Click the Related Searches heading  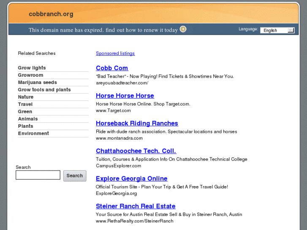click(37, 53)
